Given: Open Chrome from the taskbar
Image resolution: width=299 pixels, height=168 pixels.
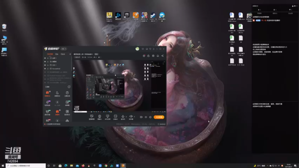Looking at the screenshot, I should tap(106, 166).
